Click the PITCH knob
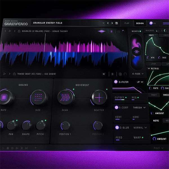Screen dimensions: 169x169 [x=40, y=126]
